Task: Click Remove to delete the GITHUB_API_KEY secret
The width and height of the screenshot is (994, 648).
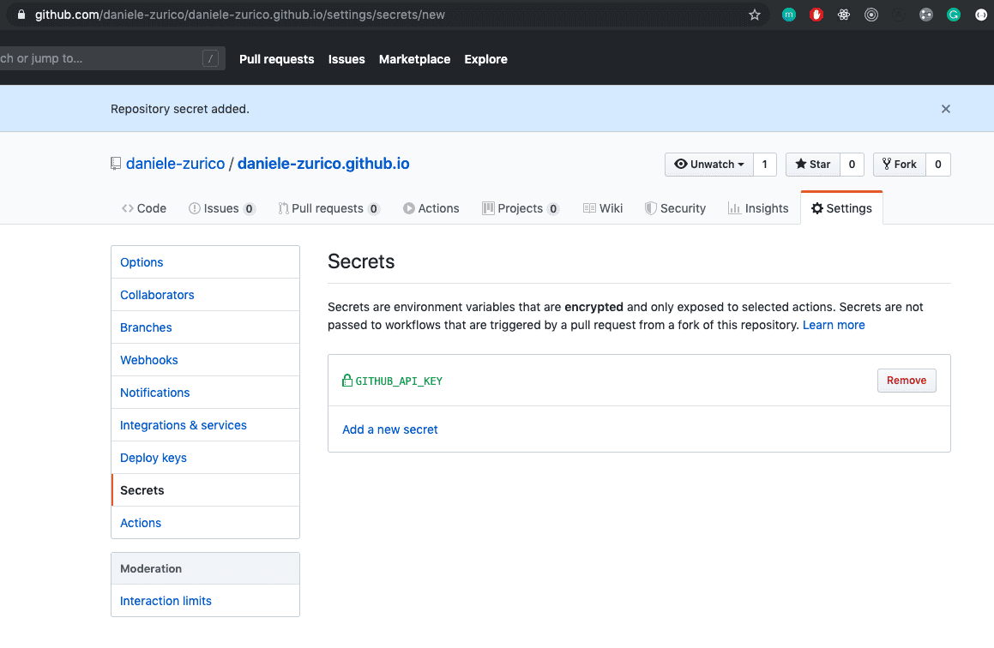Action: pos(907,380)
